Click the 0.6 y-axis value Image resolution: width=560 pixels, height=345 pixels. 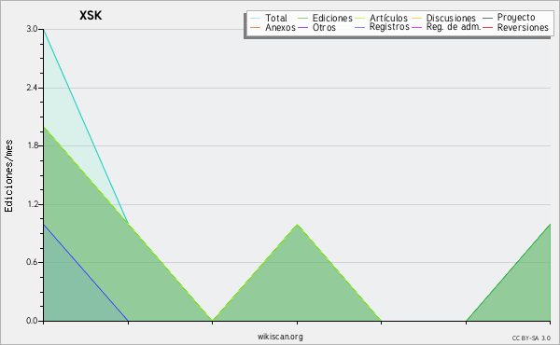[32, 262]
